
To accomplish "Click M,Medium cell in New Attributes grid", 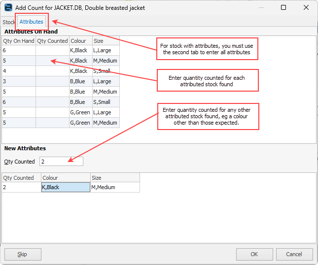I will pyautogui.click(x=115, y=187).
